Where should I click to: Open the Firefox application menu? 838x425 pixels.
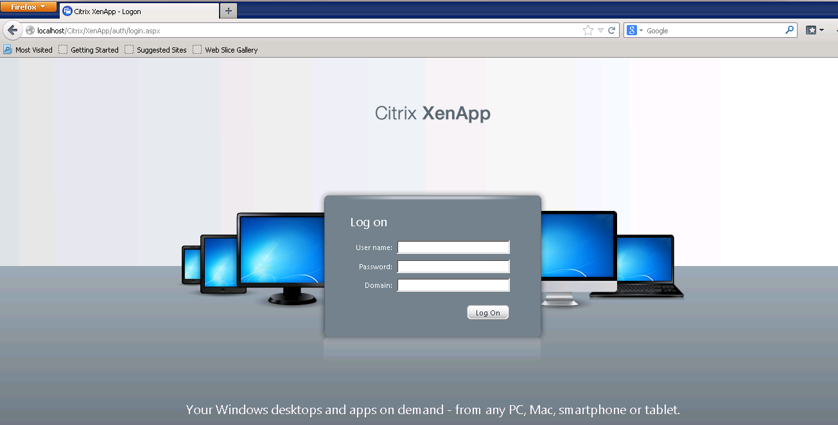pos(28,7)
